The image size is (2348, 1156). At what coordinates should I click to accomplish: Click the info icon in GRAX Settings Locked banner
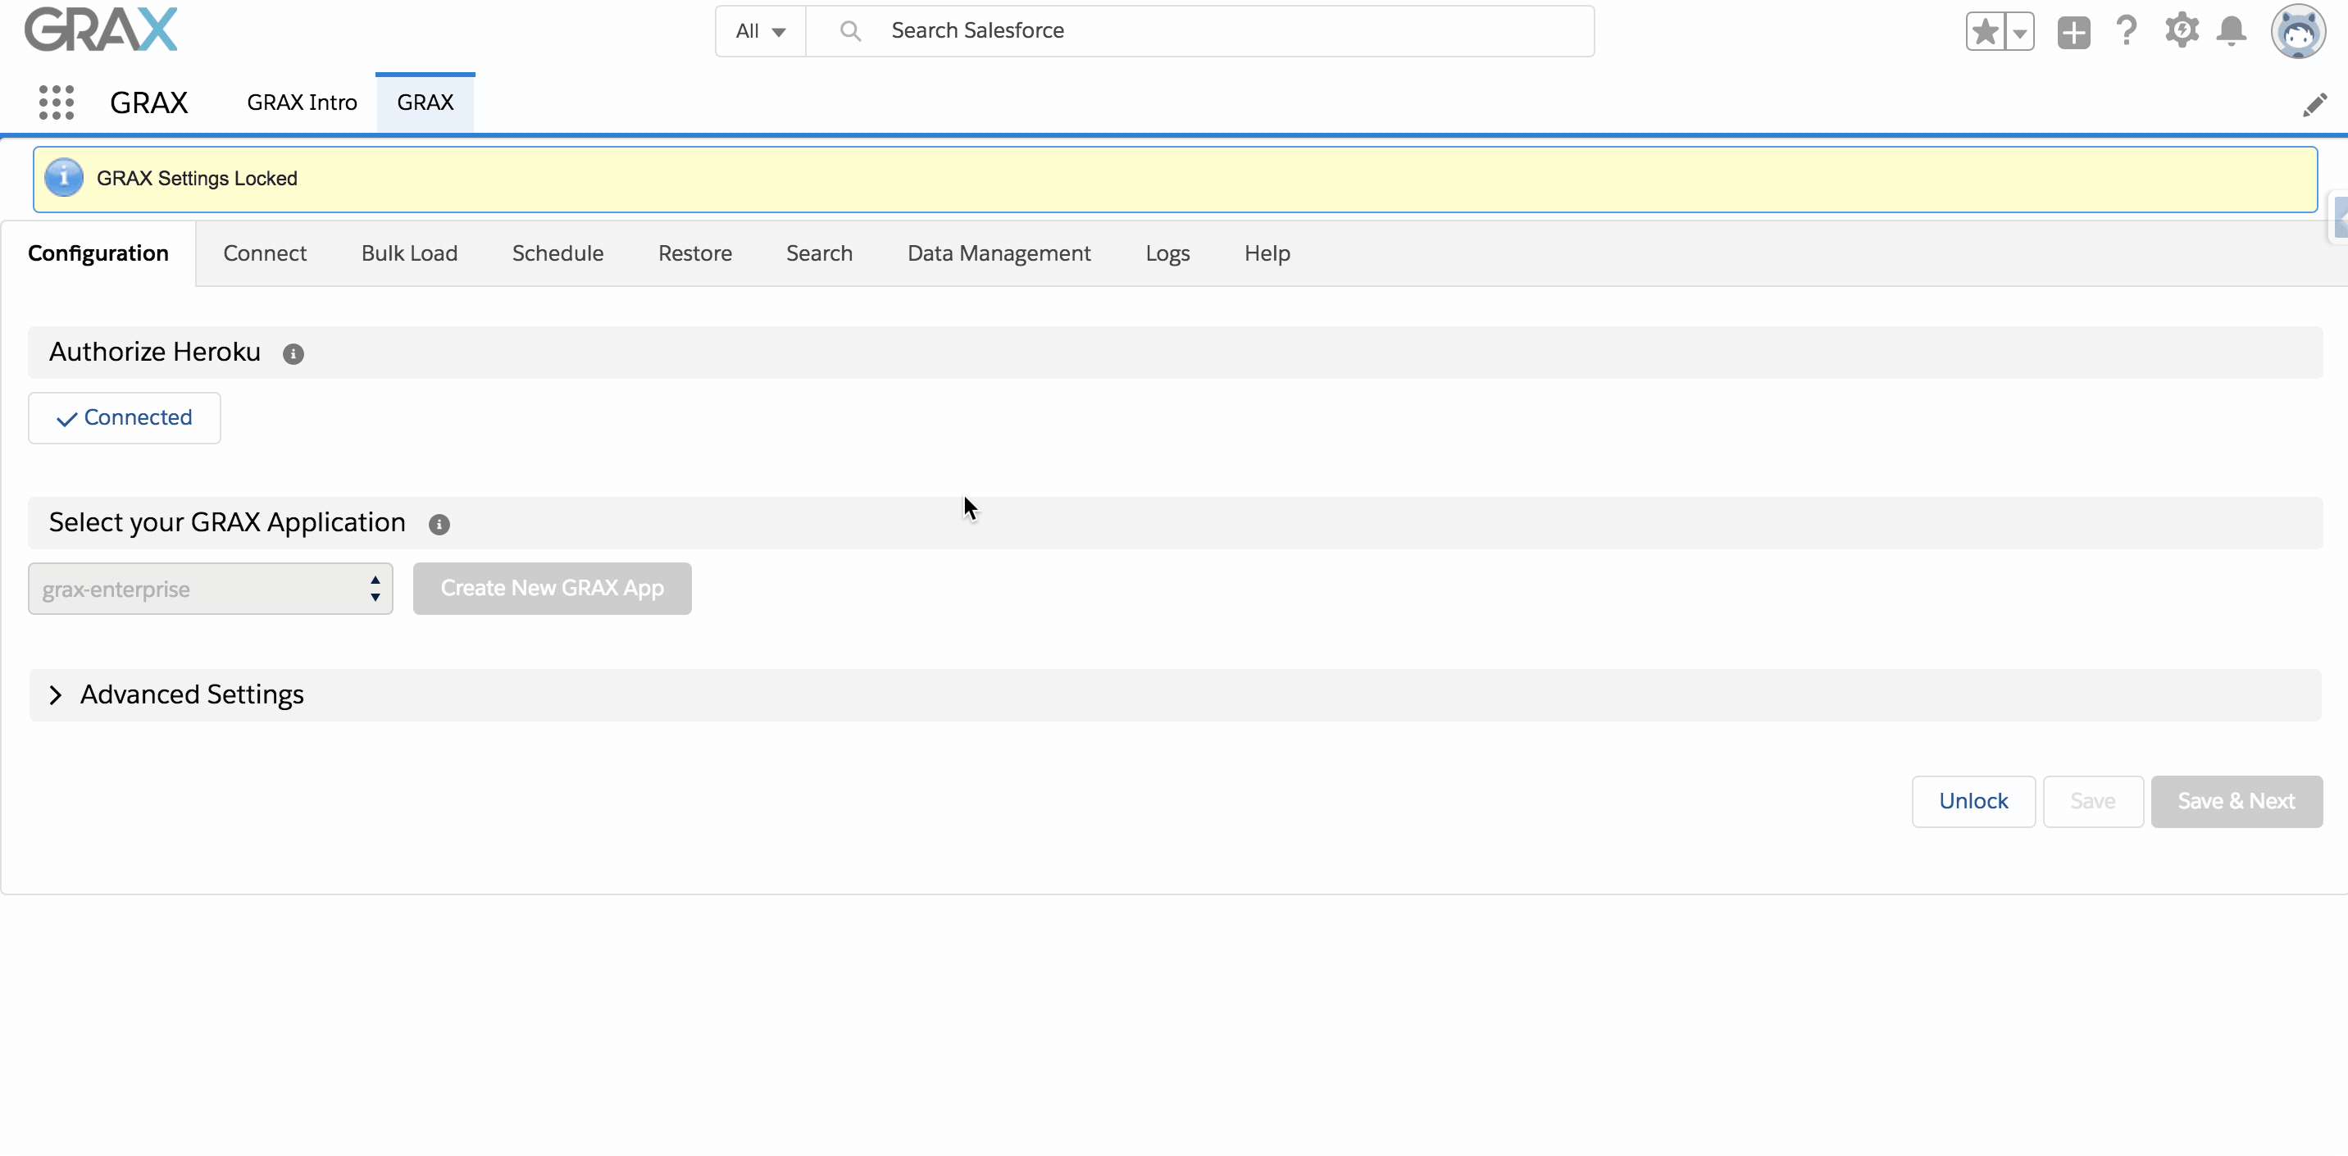64,178
